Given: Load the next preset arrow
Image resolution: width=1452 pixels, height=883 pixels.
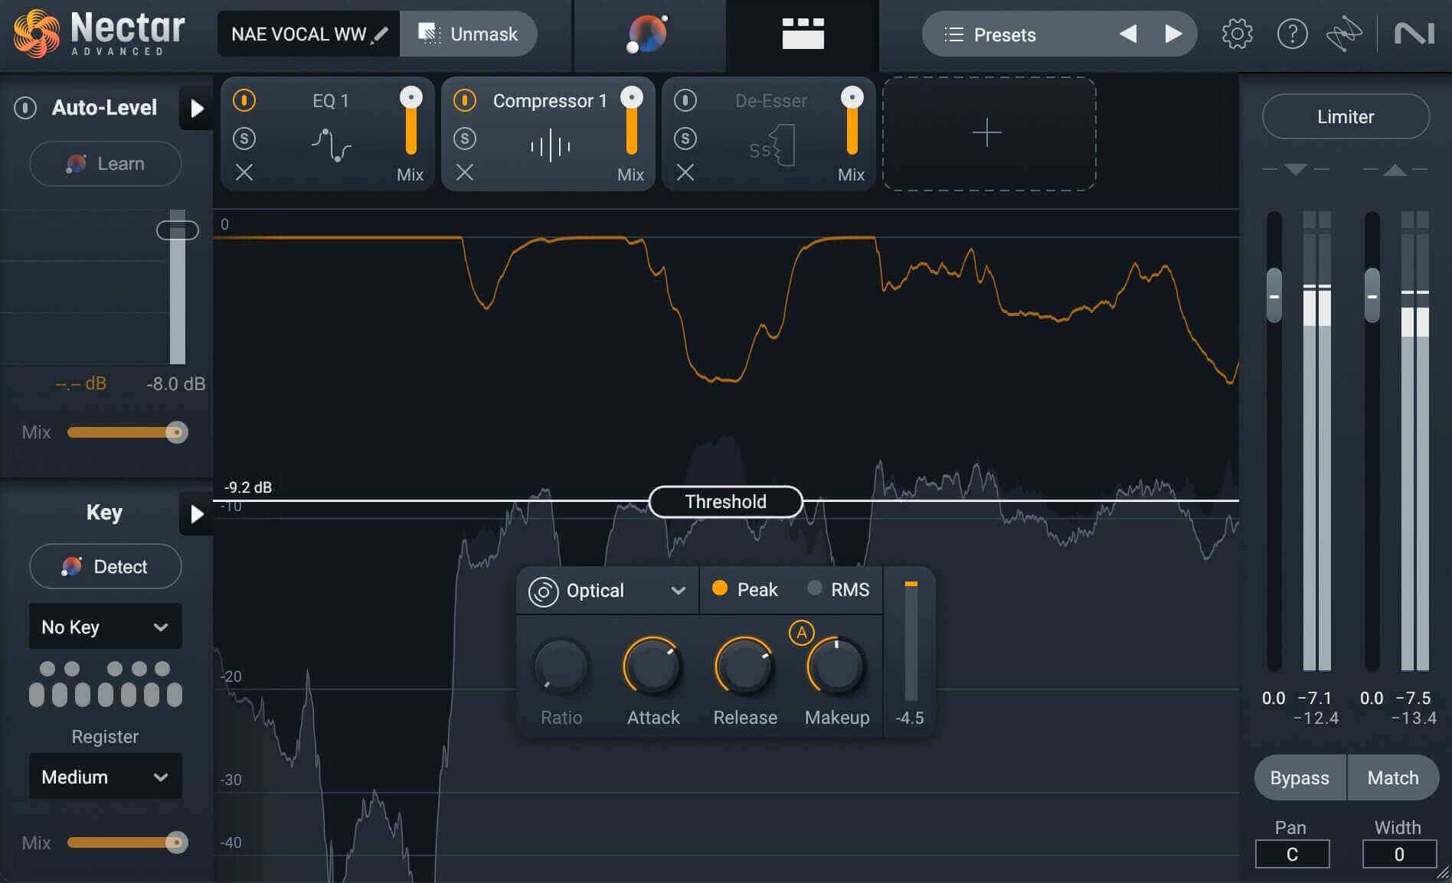Looking at the screenshot, I should 1172,34.
